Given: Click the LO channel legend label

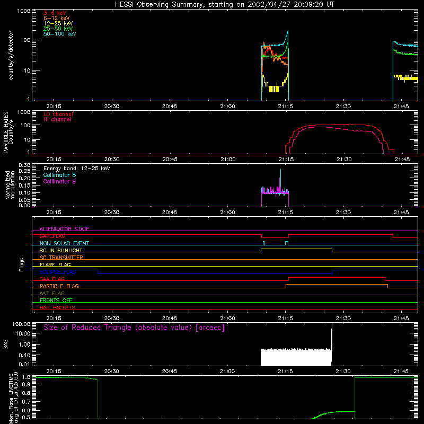Looking at the screenshot, I should click(x=58, y=114).
